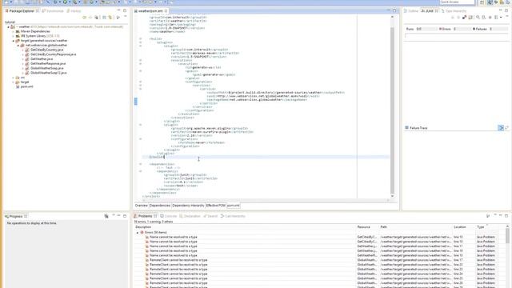Click the Compare Result icon in Failure Trace

[x=506, y=128]
